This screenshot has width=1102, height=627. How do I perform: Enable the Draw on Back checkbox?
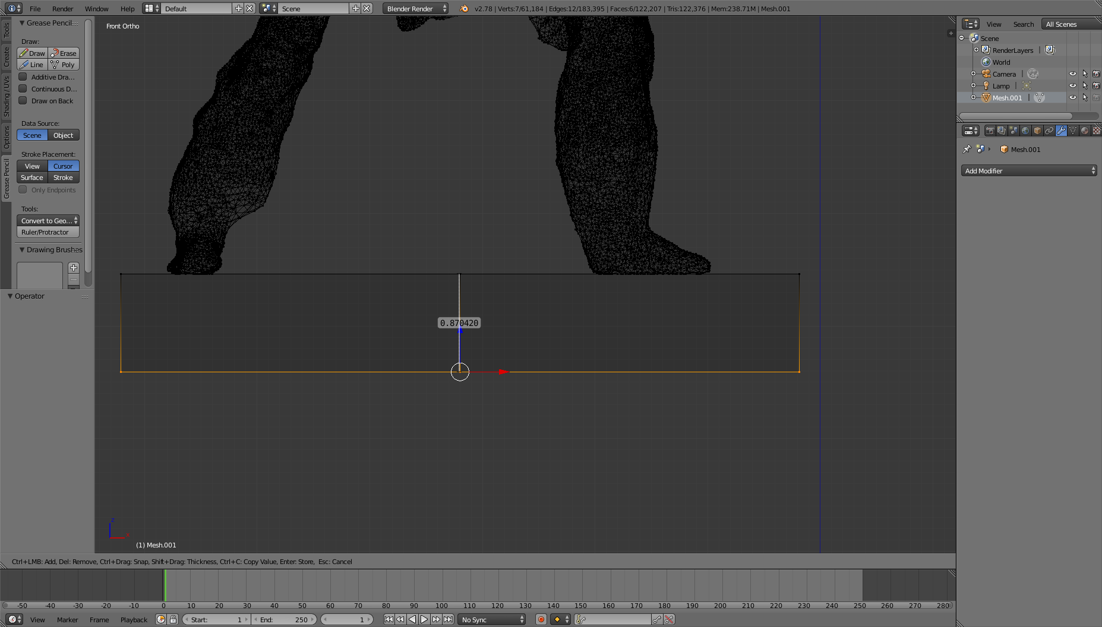[x=23, y=100]
